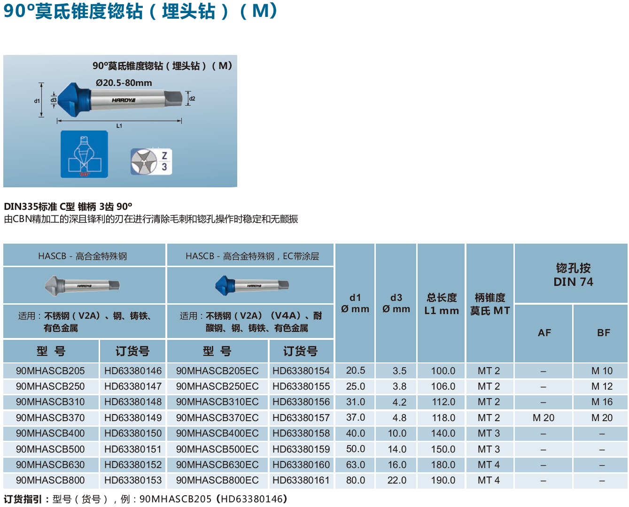Screen dimensions: 629x507
Task: Select model cell 90MHASCB310EC
Action: pos(217,402)
